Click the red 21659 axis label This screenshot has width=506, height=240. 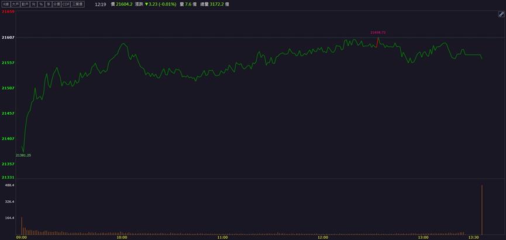click(x=7, y=12)
